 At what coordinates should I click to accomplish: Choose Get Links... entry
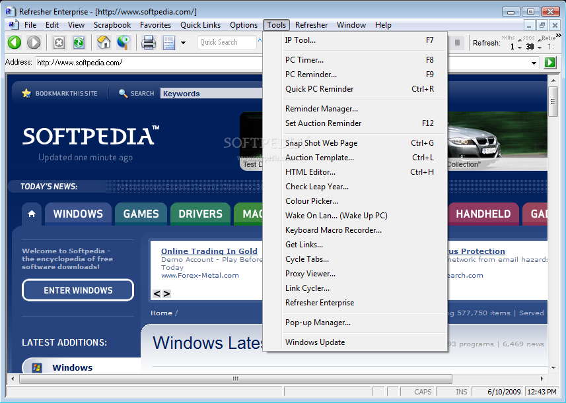click(x=355, y=245)
